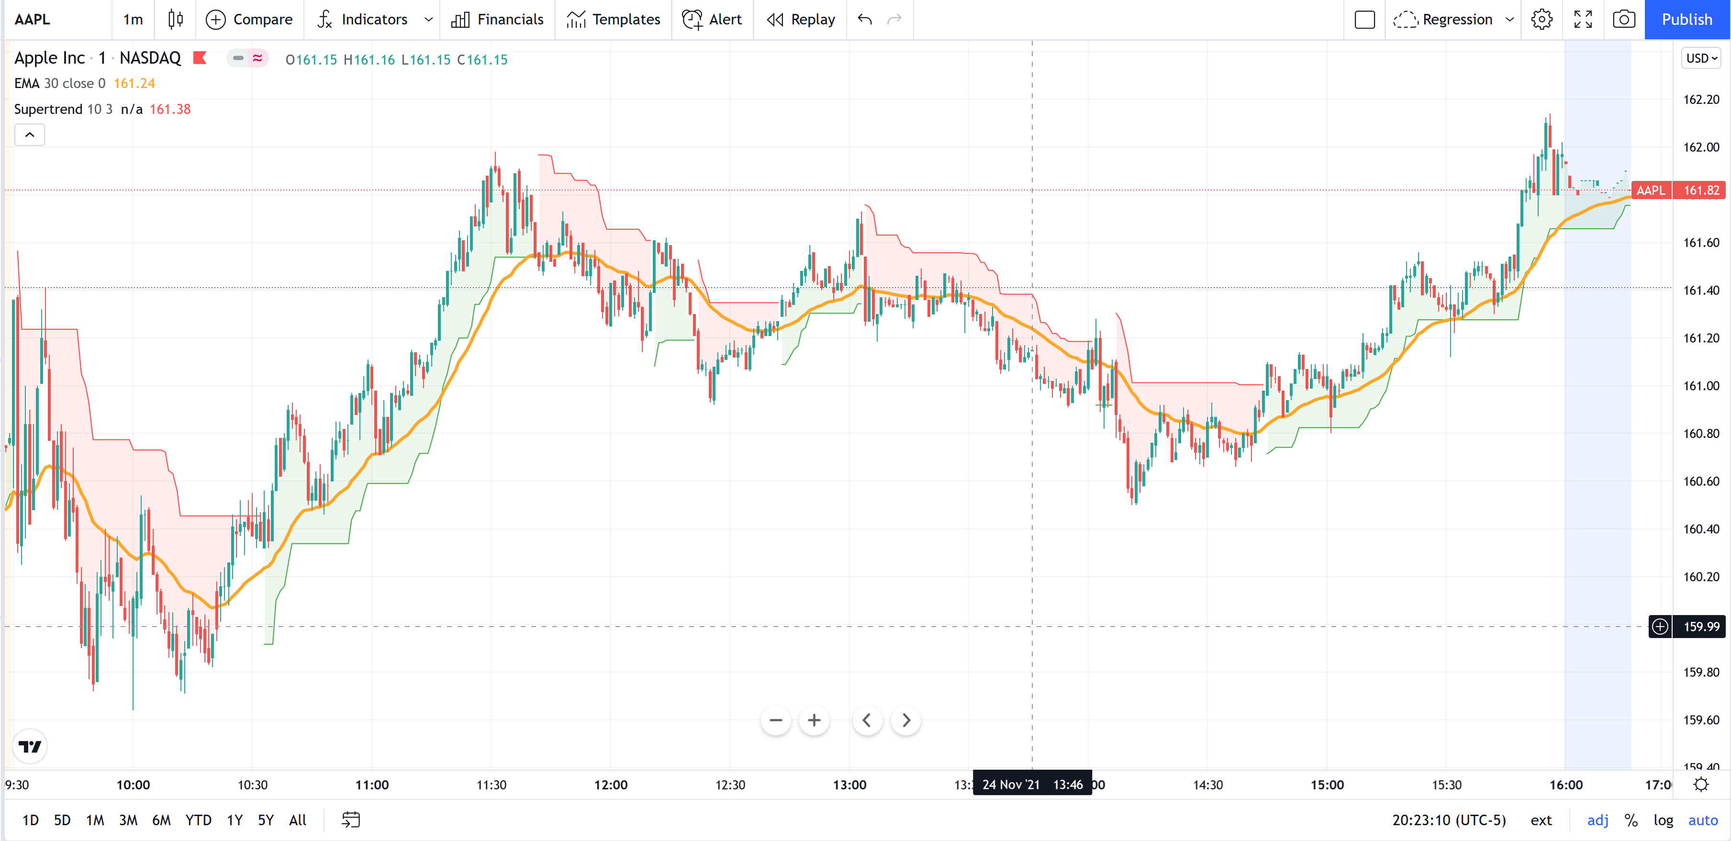The image size is (1731, 841).
Task: Select the layout square icon
Action: (x=1364, y=20)
